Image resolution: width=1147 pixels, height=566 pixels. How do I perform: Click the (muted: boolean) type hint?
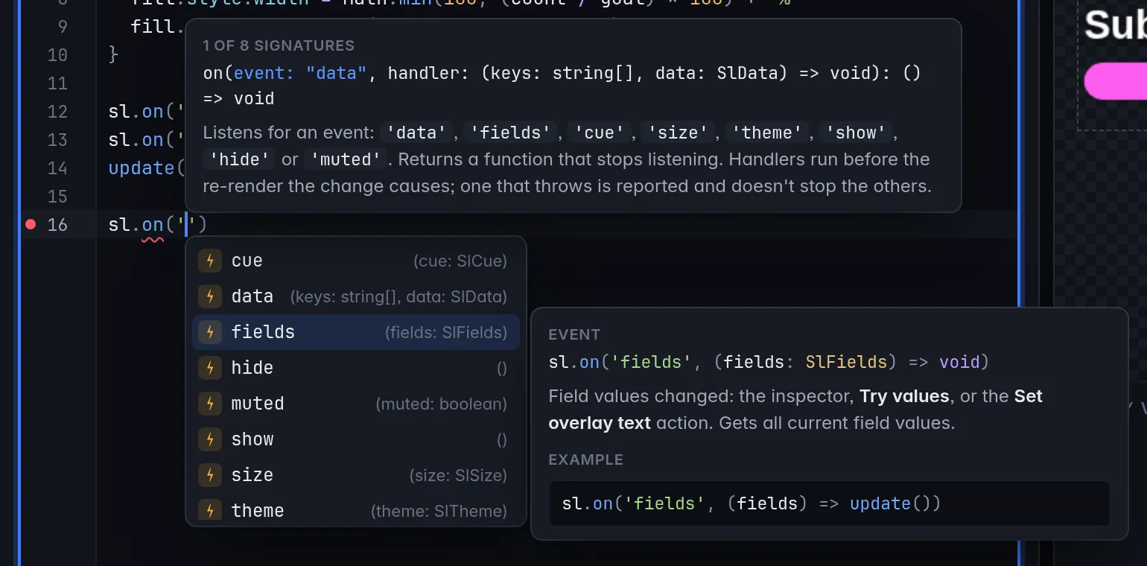(441, 404)
